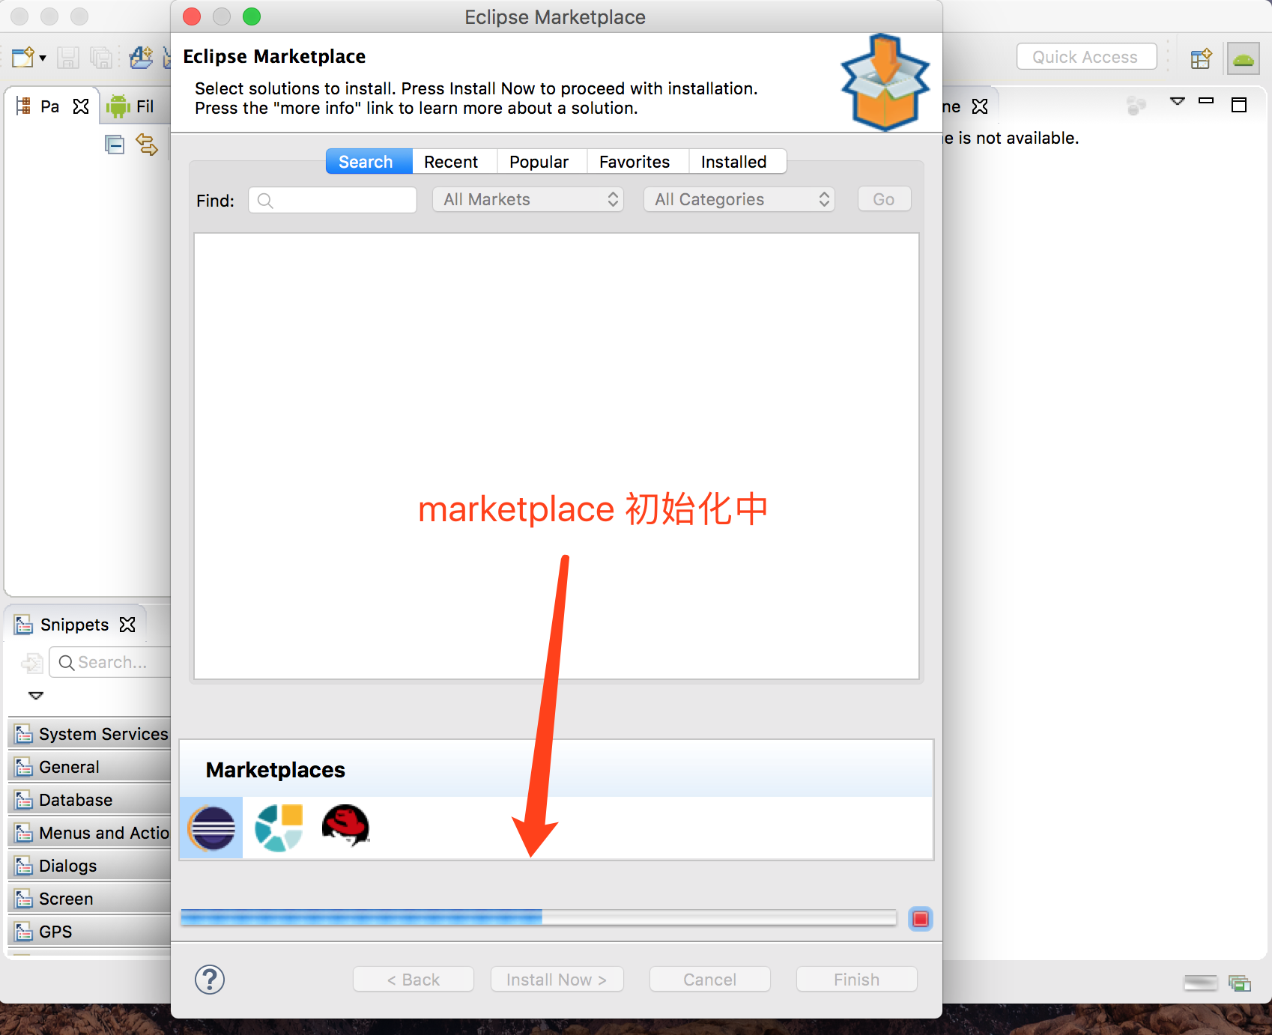Switch to the Installed tab
The width and height of the screenshot is (1272, 1035).
pos(737,162)
